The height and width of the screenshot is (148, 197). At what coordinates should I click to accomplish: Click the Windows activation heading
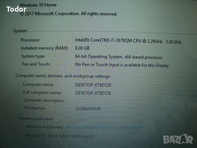pos(36,119)
